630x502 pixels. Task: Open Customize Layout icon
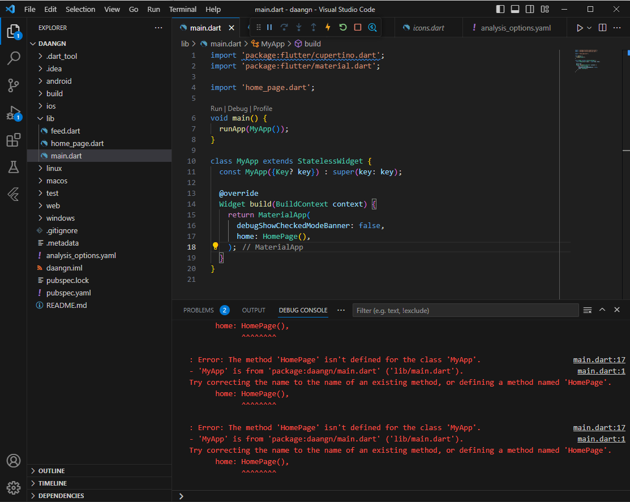(x=545, y=9)
